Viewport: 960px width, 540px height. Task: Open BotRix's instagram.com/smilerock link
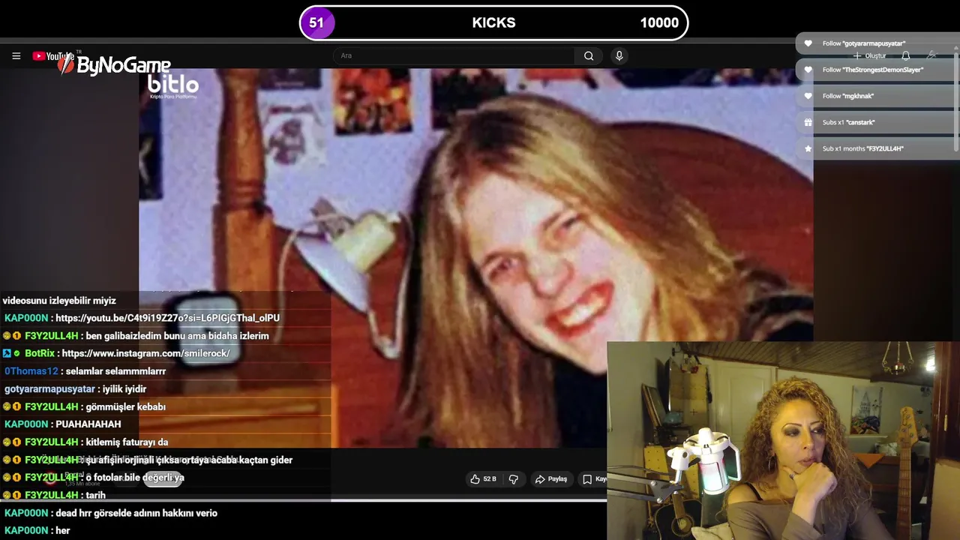145,353
